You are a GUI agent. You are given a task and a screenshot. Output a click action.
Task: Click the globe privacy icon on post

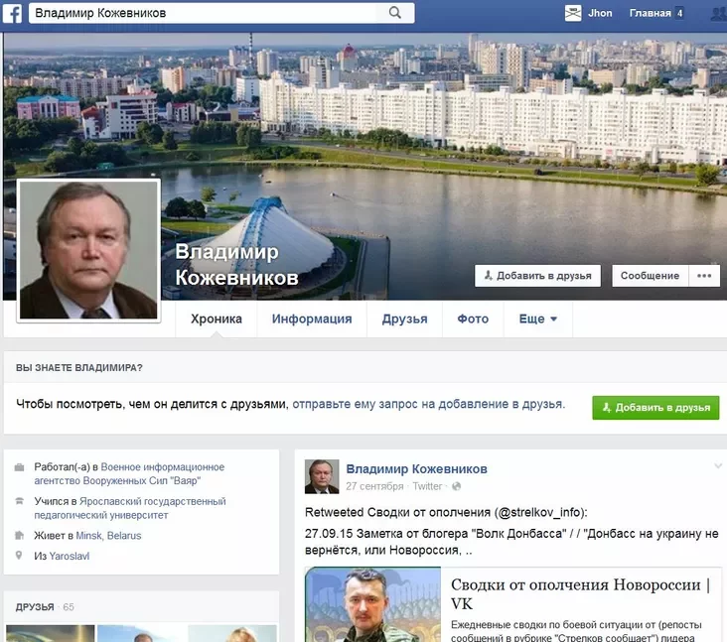(x=456, y=486)
